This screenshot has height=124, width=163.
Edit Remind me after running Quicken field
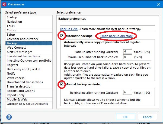pyautogui.click(x=127, y=92)
